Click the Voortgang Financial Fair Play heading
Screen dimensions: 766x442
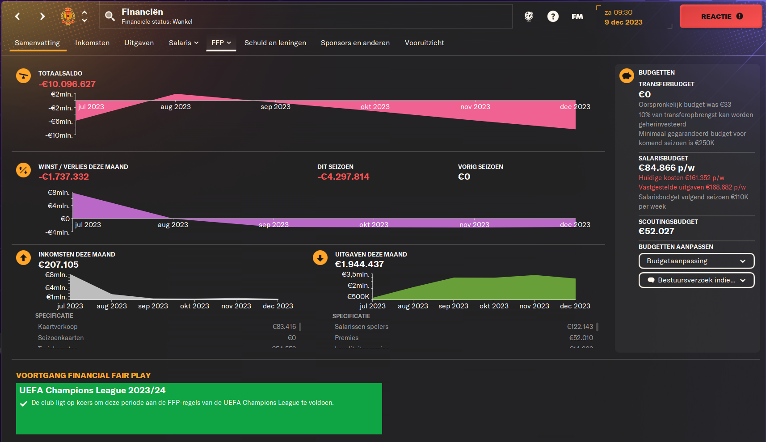pyautogui.click(x=83, y=375)
